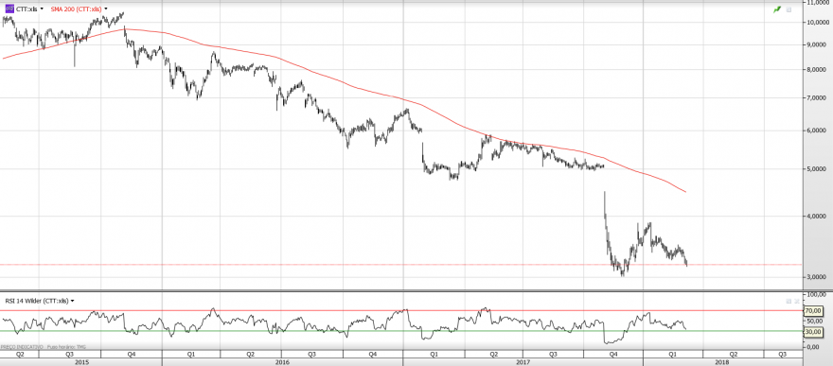Click the Q1 quarter label of 2016
The width and height of the screenshot is (833, 366).
pos(191,354)
